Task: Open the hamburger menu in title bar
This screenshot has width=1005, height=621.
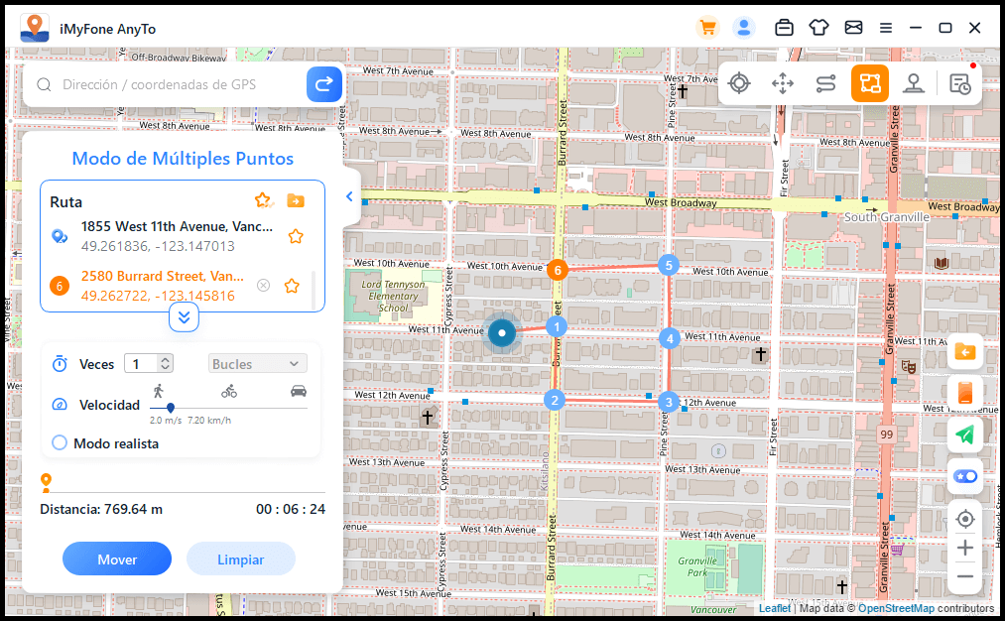Action: (884, 27)
